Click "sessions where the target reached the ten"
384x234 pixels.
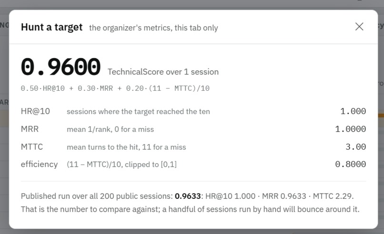pos(138,111)
